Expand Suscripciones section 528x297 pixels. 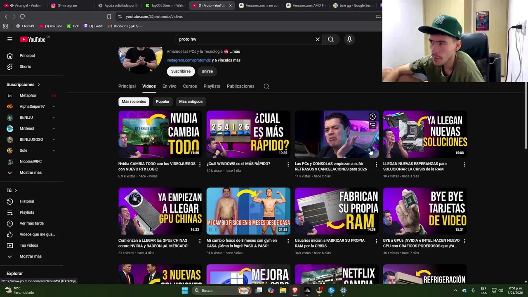coord(23,85)
